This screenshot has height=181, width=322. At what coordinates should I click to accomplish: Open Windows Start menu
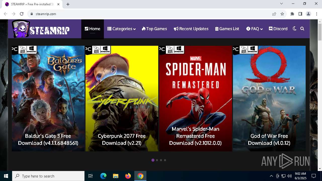click(x=6, y=176)
